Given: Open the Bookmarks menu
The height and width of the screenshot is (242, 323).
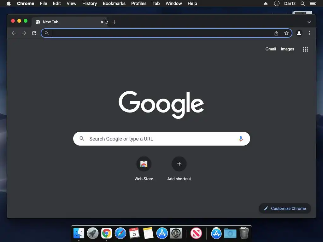Looking at the screenshot, I should point(114,3).
